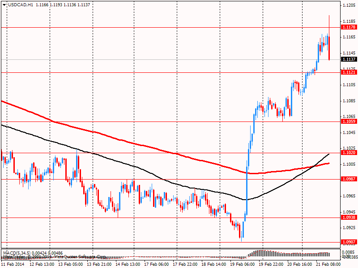The width and height of the screenshot is (358, 268).
Task: Click the 1.0925 price scale value
Action: tap(349, 227)
